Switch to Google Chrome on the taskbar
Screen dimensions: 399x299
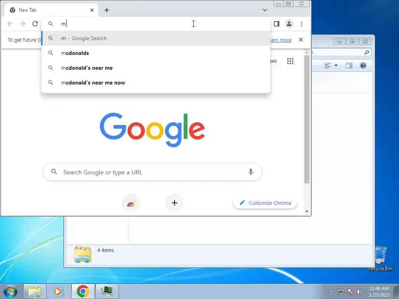(x=83, y=291)
